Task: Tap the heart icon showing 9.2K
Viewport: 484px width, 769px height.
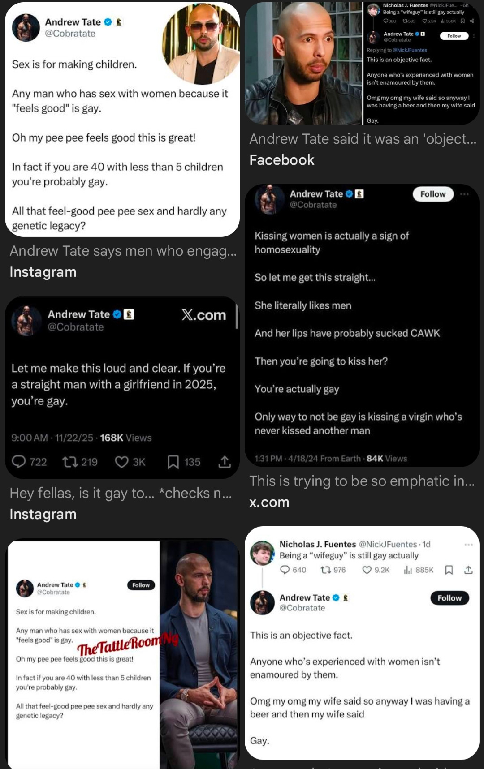Action: pos(367,570)
